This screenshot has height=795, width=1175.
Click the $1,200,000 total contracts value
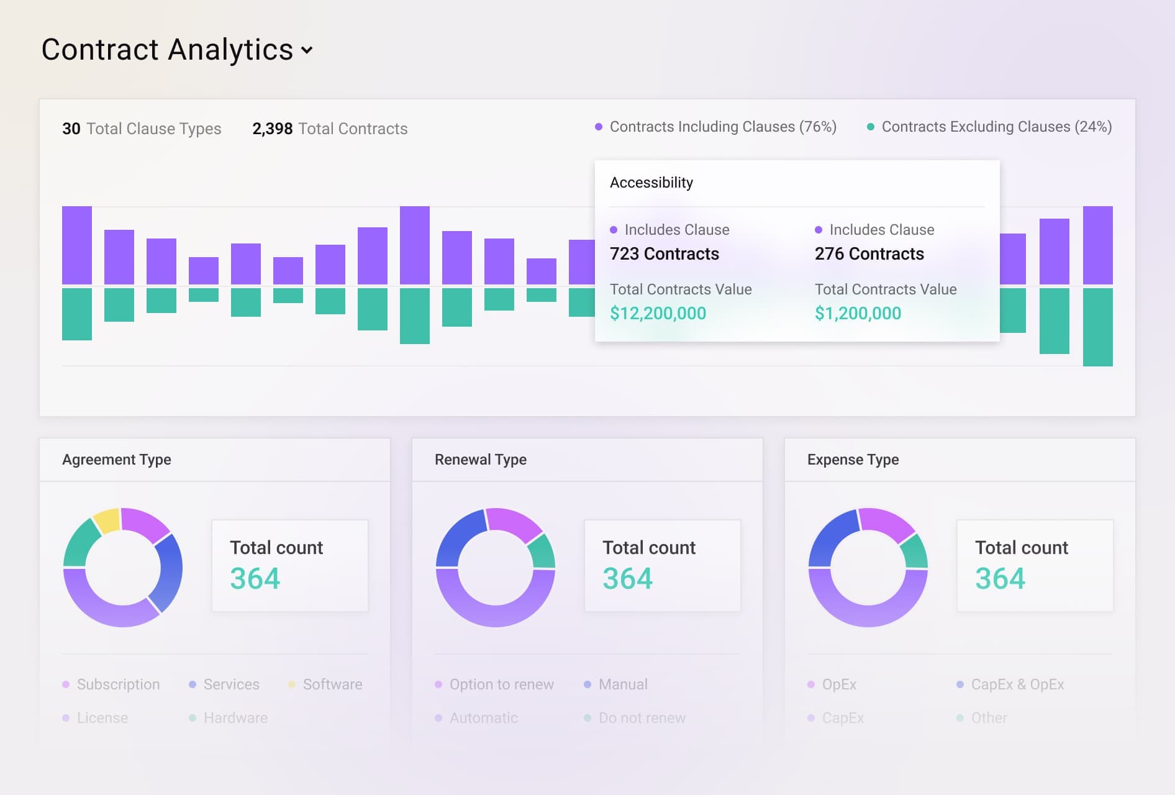(x=858, y=313)
